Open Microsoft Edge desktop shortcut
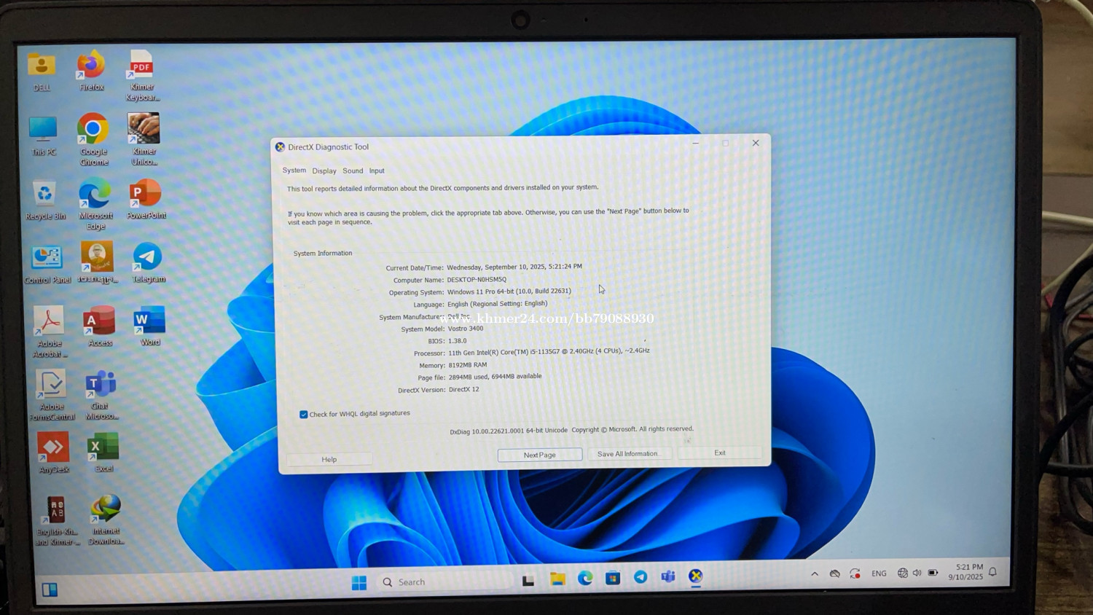Screen dimensions: 1093x615 pos(95,203)
